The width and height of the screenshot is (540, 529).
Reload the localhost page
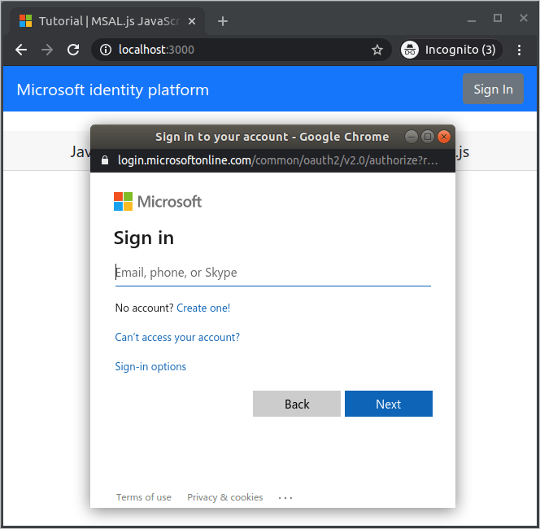(x=73, y=50)
